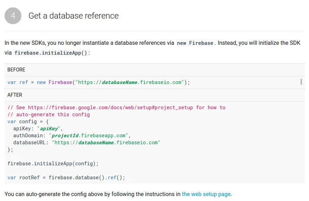Click databaseName placeholder in the databaseURL line
This screenshot has width=309, height=201.
click(x=97, y=143)
